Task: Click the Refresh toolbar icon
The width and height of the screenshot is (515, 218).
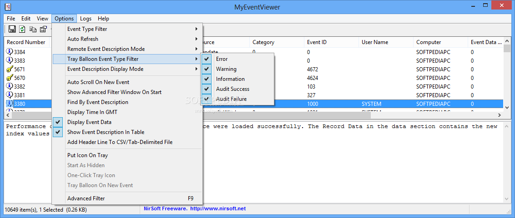Action: 22,29
